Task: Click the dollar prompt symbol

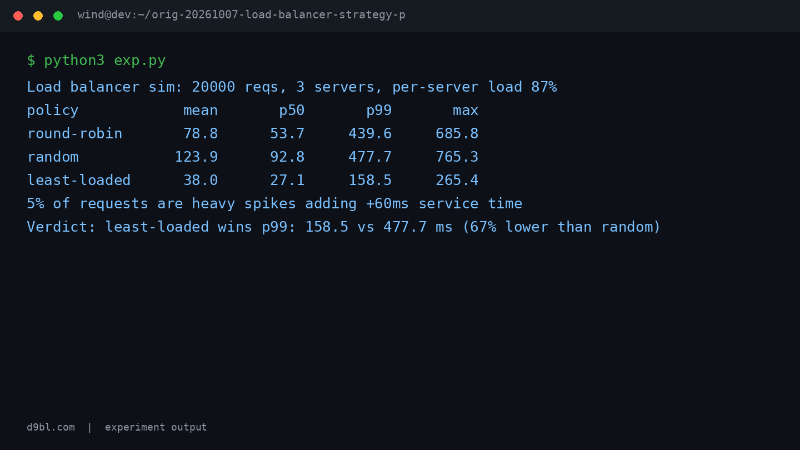Action: (31, 61)
